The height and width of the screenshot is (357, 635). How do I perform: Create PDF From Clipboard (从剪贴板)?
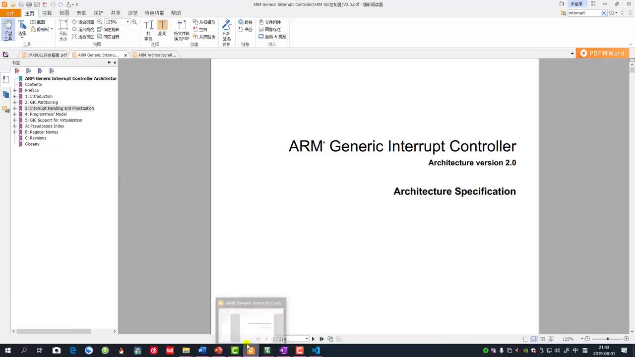204,37
